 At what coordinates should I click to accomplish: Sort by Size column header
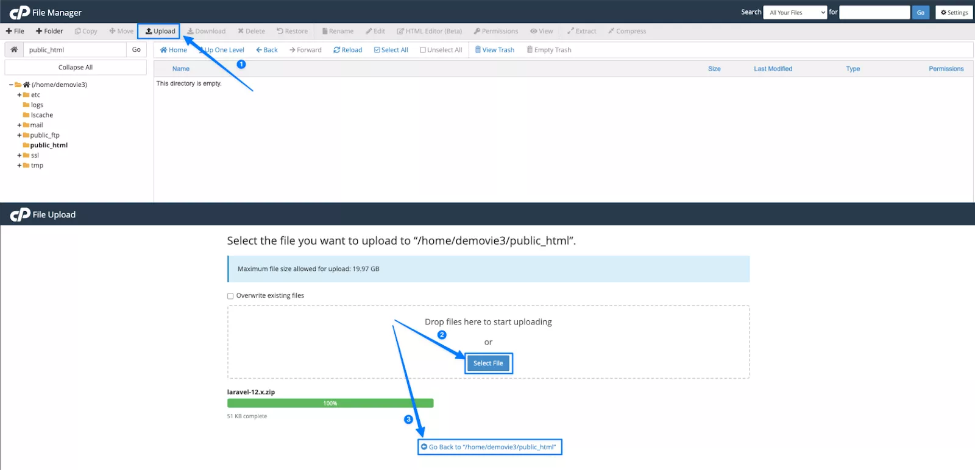(714, 69)
